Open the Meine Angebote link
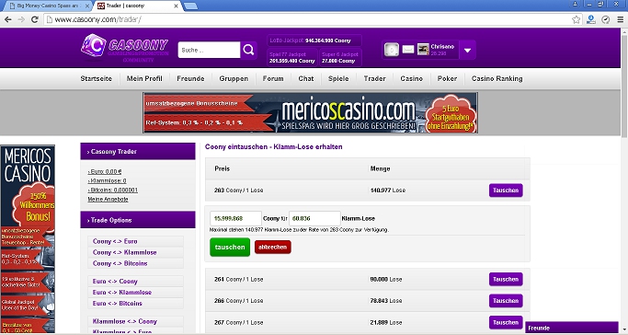The width and height of the screenshot is (628, 335). pos(108,199)
